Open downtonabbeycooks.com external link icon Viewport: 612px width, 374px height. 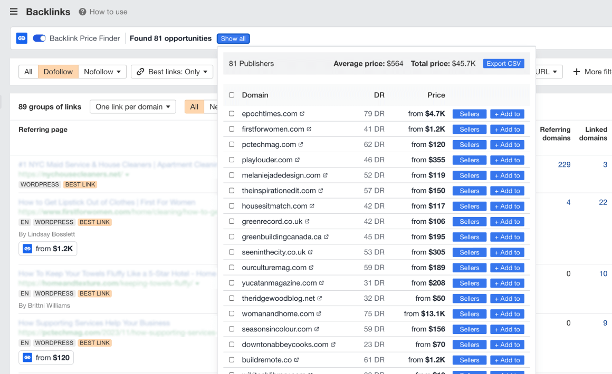pyautogui.click(x=333, y=345)
